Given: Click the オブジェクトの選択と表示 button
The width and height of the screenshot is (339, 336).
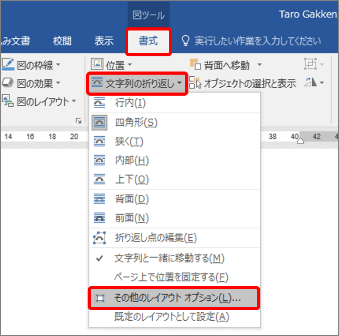Looking at the screenshot, I should 242,83.
